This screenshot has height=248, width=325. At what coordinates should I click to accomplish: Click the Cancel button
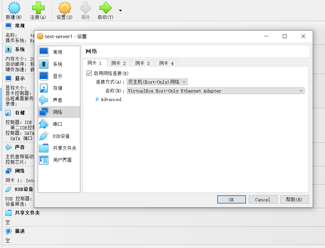point(263,199)
